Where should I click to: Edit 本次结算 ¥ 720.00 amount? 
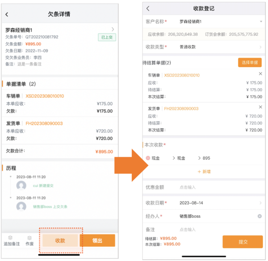tap(254, 130)
